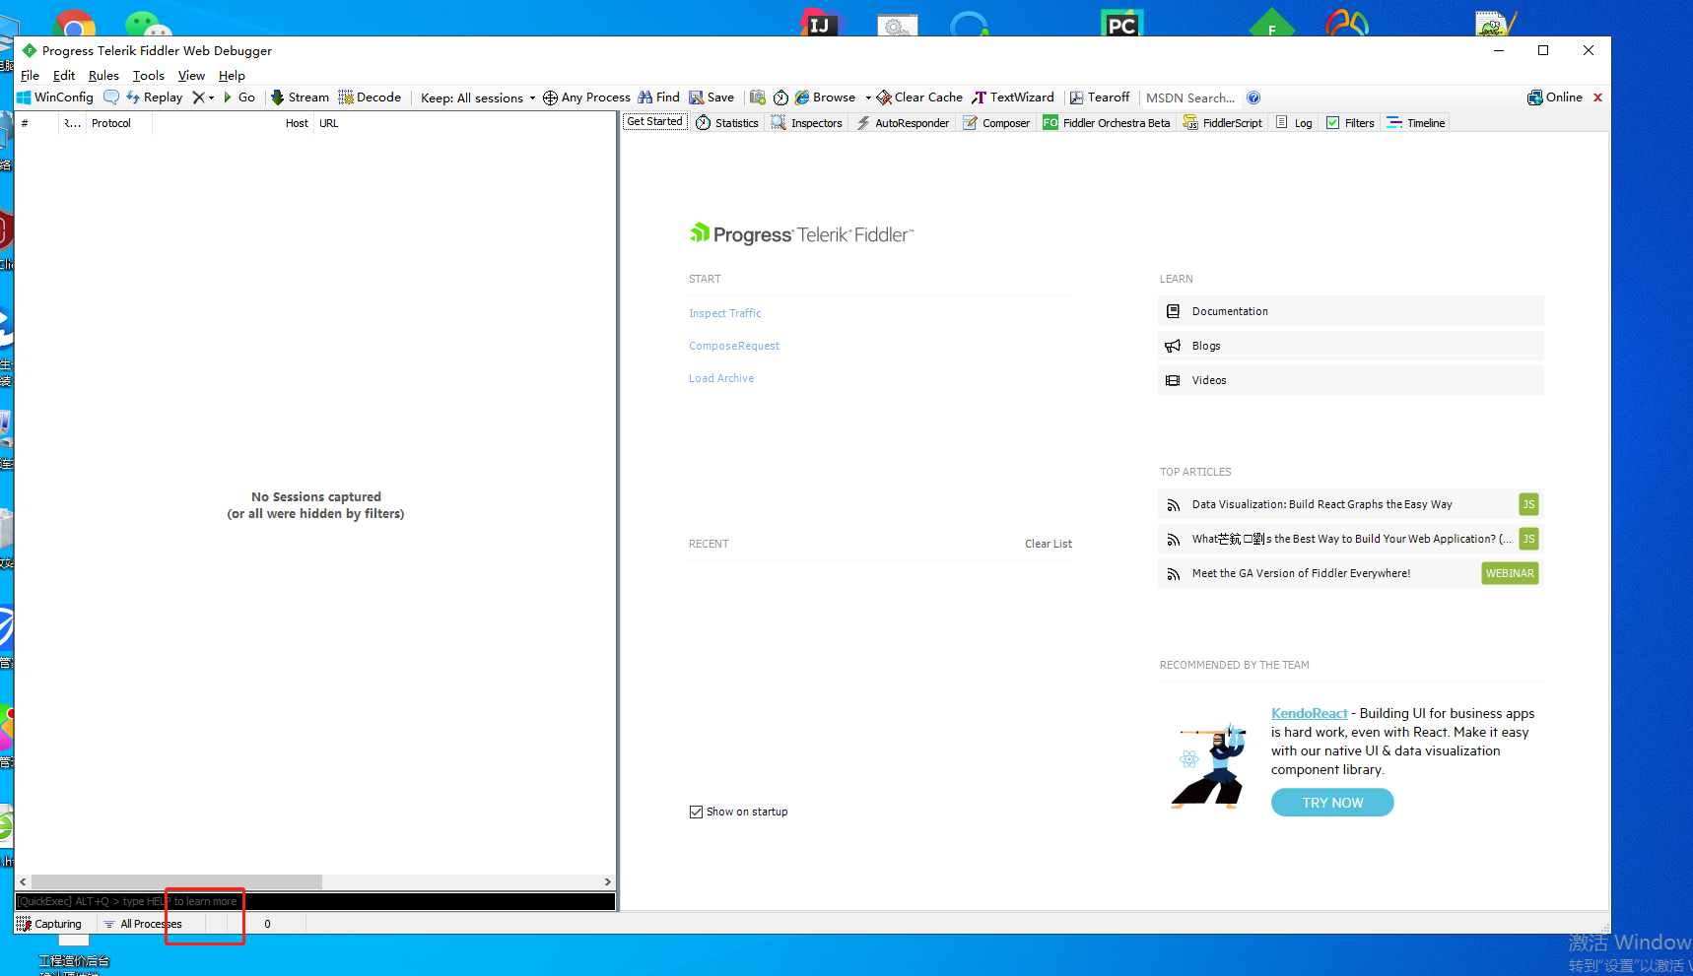The height and width of the screenshot is (976, 1693).
Task: Open Find sessions dialog
Action: pyautogui.click(x=658, y=98)
